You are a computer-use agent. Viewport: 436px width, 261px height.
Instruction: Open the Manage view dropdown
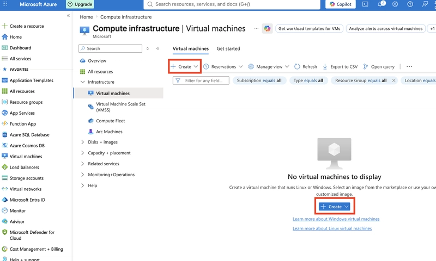(269, 66)
